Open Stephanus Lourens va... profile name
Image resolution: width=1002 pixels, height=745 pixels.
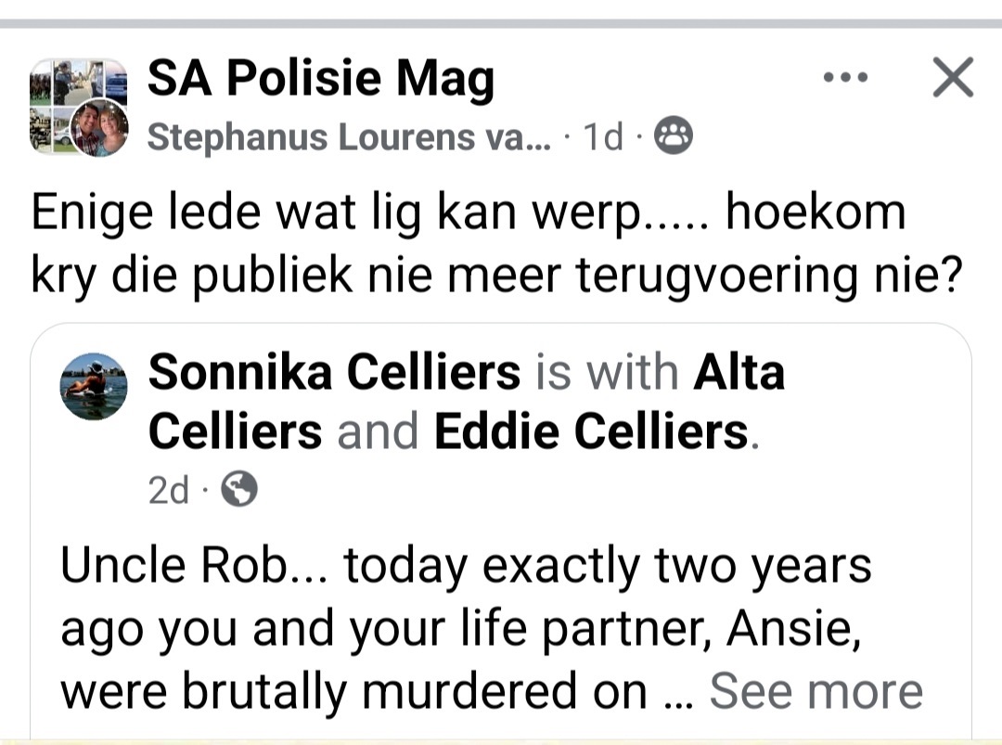(x=349, y=136)
